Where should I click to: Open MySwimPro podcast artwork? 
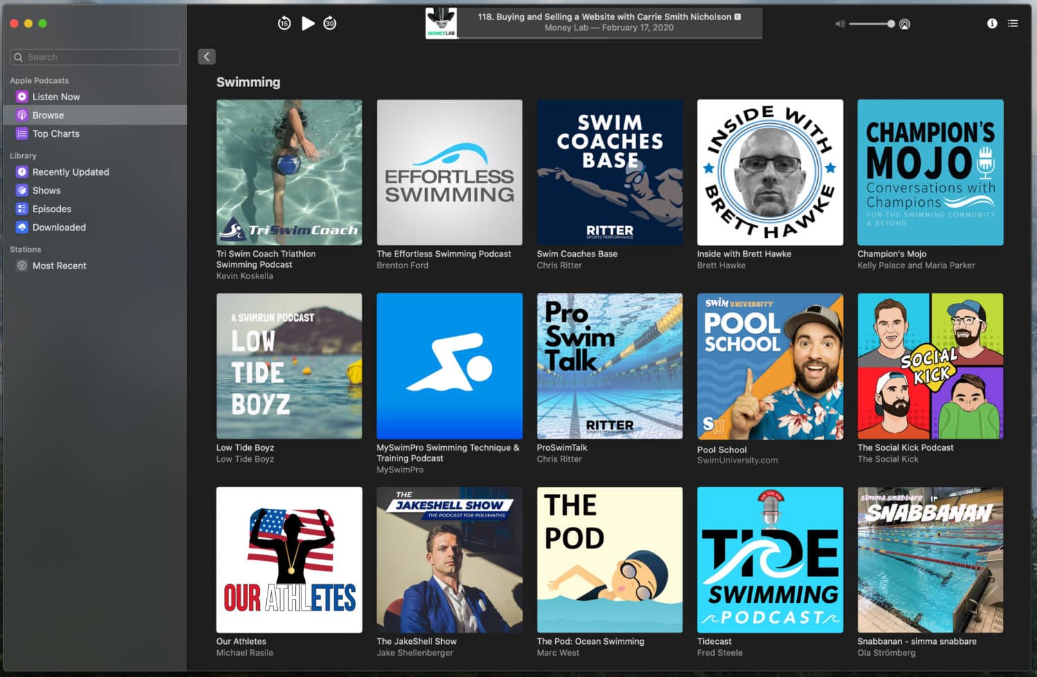click(x=449, y=366)
